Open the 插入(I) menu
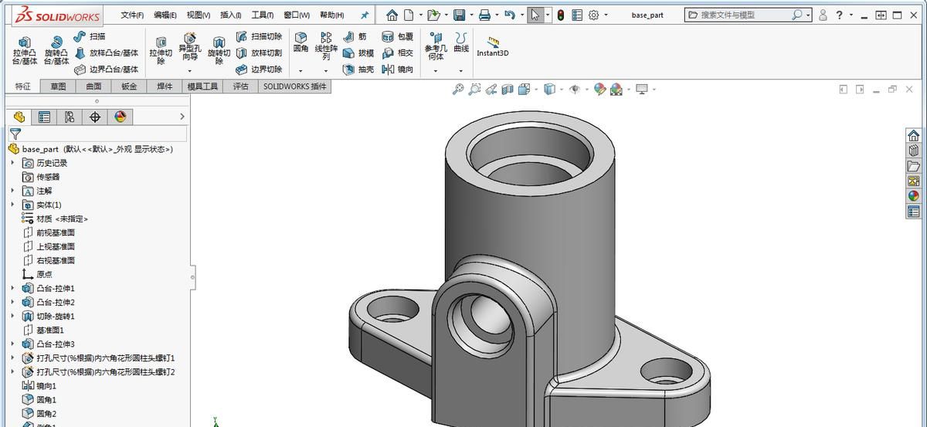Image resolution: width=927 pixels, height=427 pixels. coord(230,15)
